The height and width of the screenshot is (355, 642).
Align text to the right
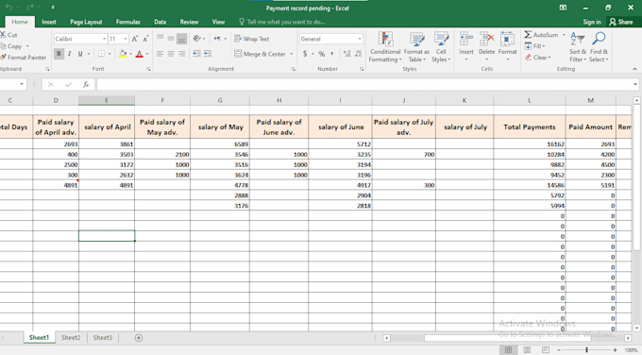pos(181,54)
